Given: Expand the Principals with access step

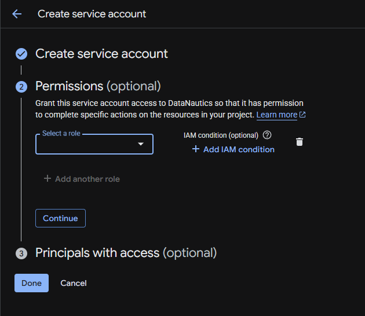Looking at the screenshot, I should pos(126,253).
